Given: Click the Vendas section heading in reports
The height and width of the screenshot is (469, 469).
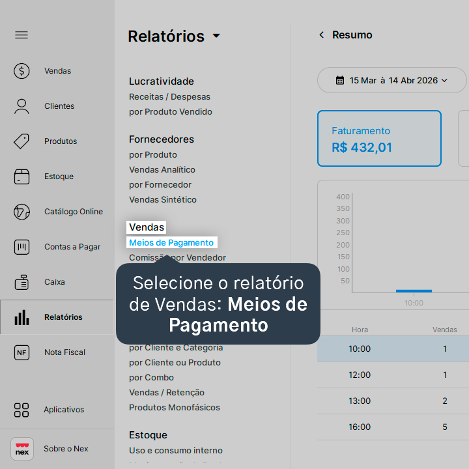Looking at the screenshot, I should [x=147, y=227].
